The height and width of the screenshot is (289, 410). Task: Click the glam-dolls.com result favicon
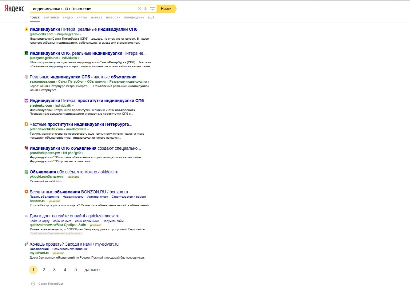[26, 29]
